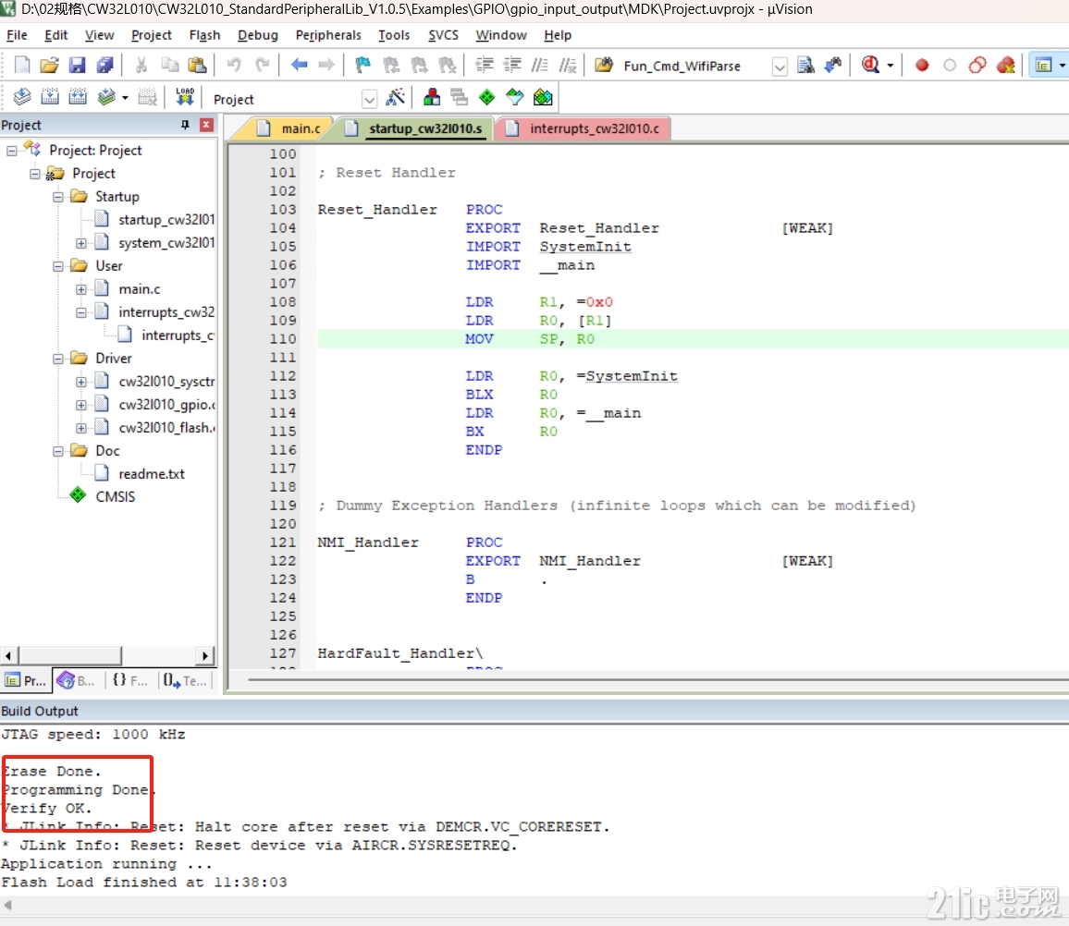This screenshot has width=1069, height=926.
Task: Click the Find in Files folder icon
Action: point(604,65)
